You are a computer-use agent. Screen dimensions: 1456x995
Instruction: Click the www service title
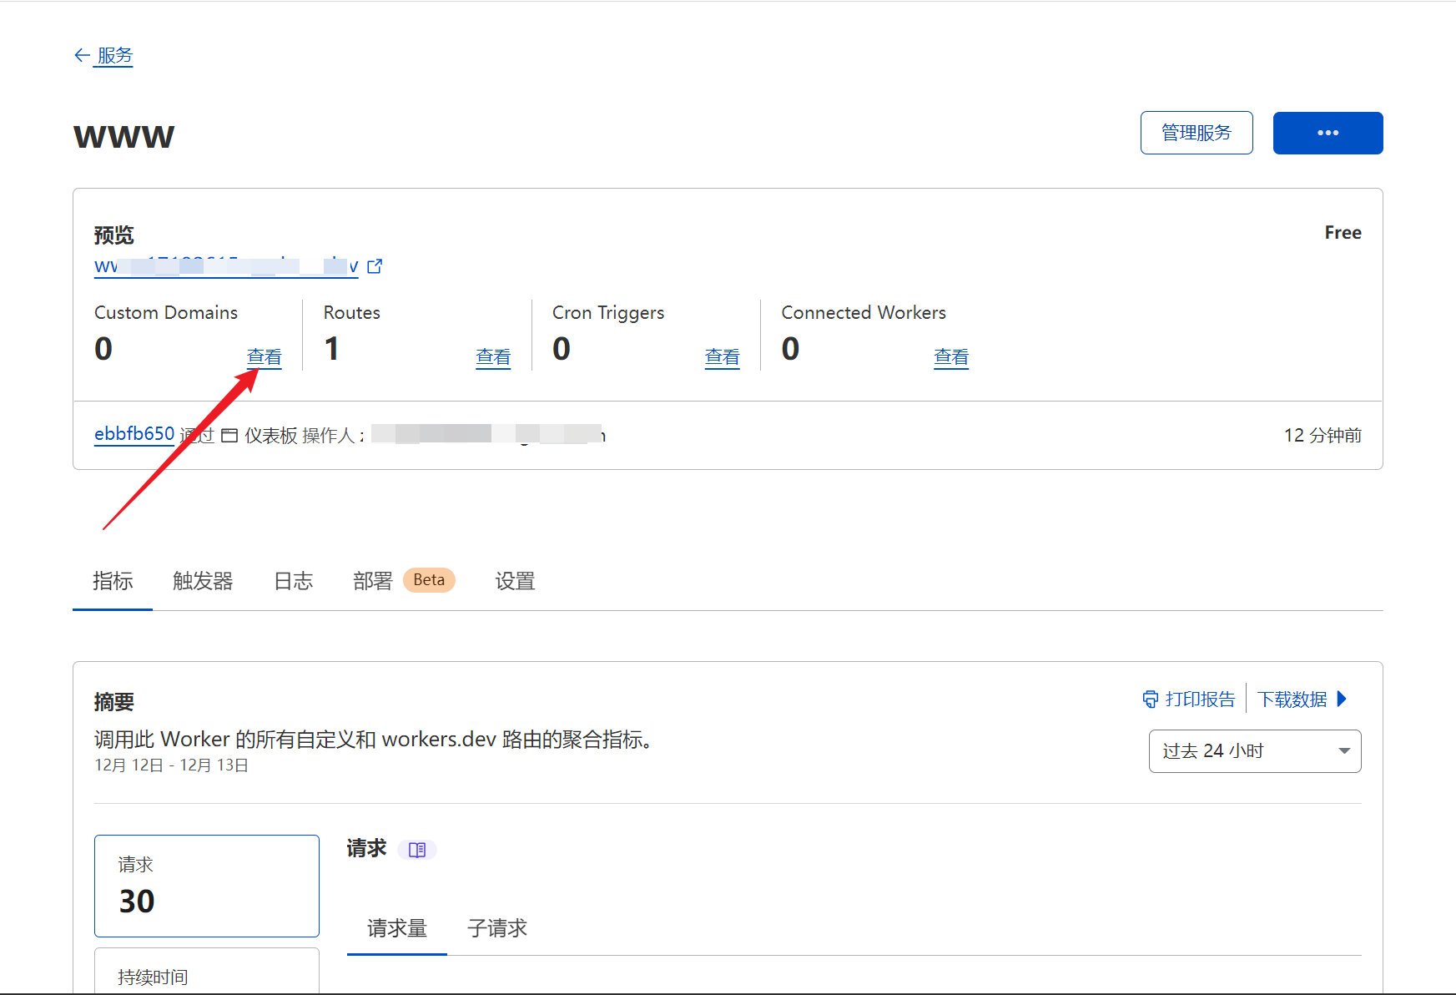pyautogui.click(x=124, y=137)
